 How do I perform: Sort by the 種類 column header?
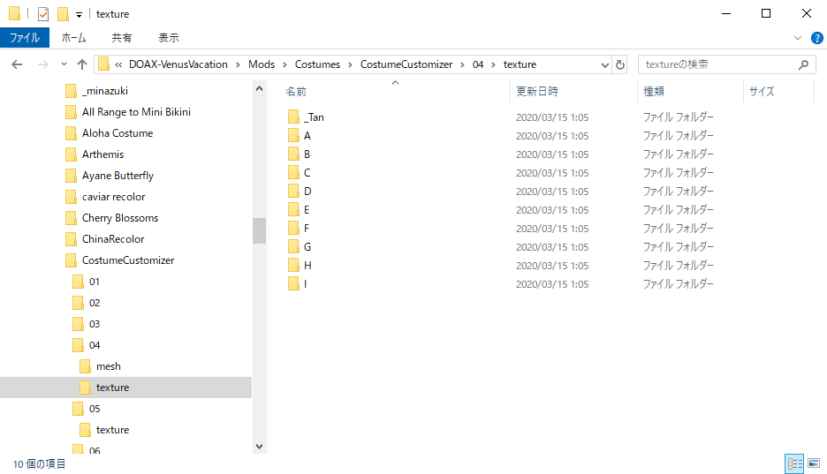654,91
